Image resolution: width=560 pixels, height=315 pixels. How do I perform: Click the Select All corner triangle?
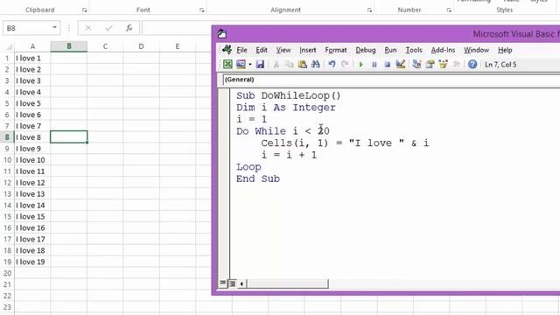(9, 46)
